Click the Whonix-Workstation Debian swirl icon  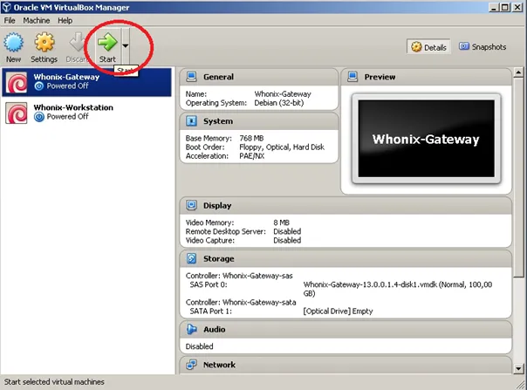(x=17, y=113)
